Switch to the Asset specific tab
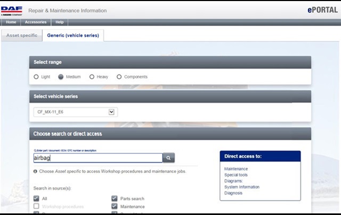This screenshot has height=215, width=341. click(x=21, y=35)
